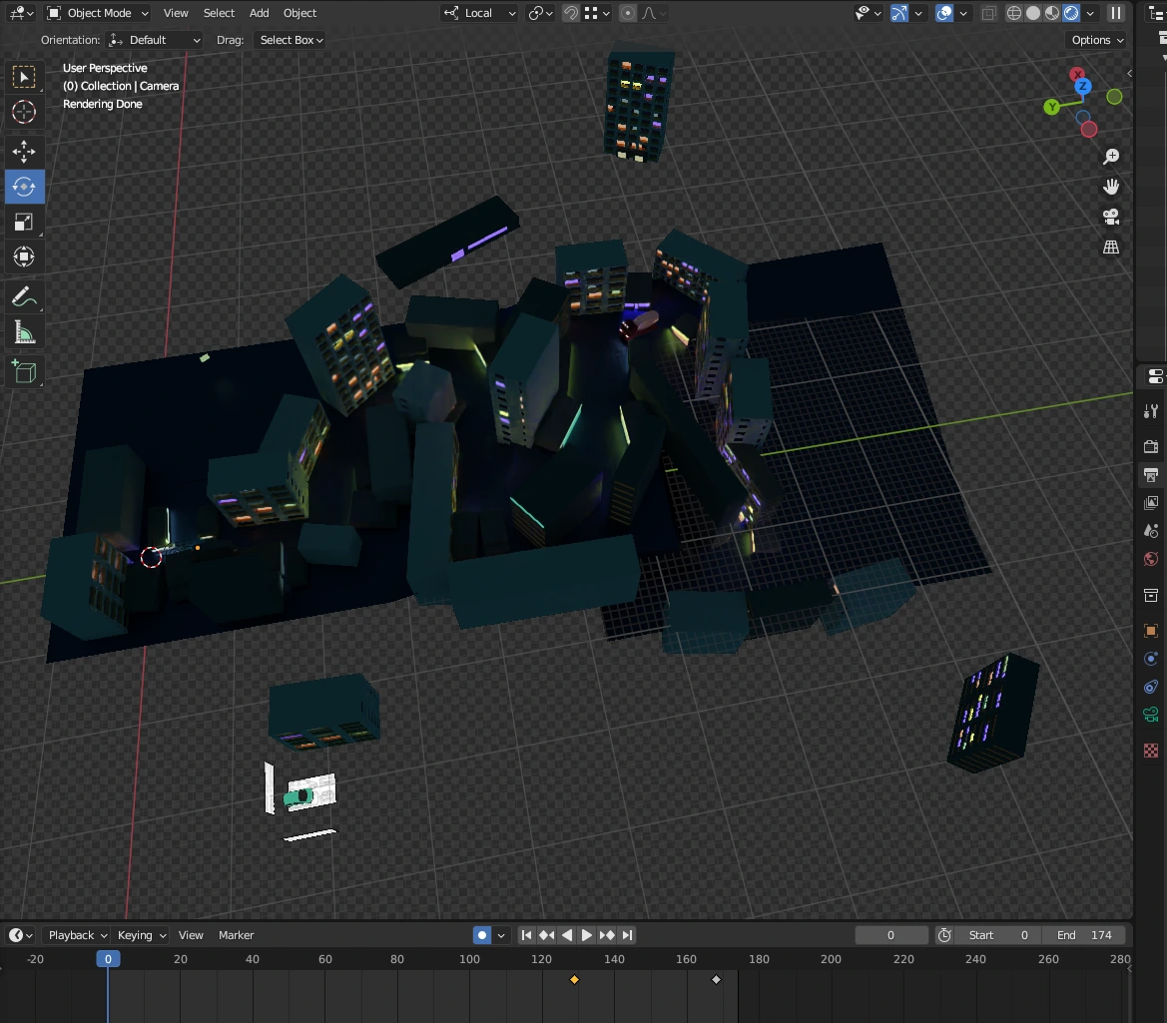Image resolution: width=1167 pixels, height=1023 pixels.
Task: Open the World properties tab
Action: 1151,559
